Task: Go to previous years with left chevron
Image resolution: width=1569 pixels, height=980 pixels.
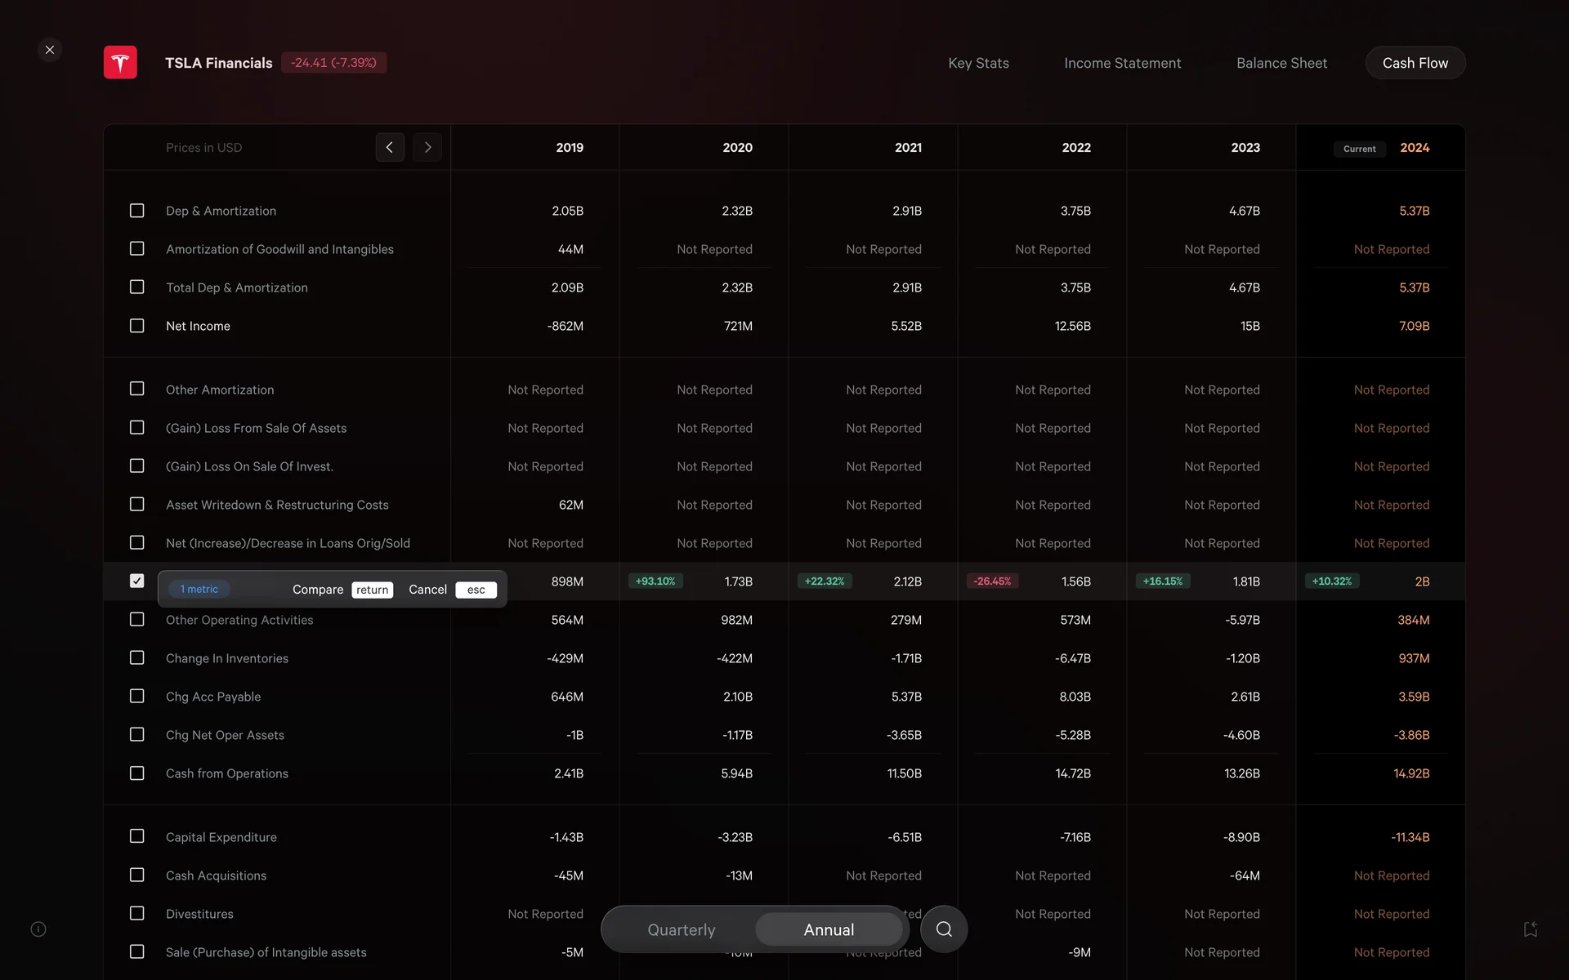Action: pos(390,148)
